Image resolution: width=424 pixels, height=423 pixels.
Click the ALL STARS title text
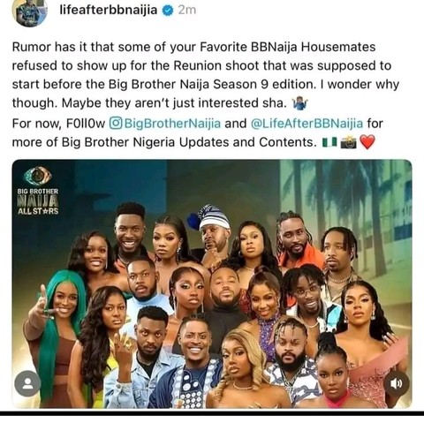[38, 211]
